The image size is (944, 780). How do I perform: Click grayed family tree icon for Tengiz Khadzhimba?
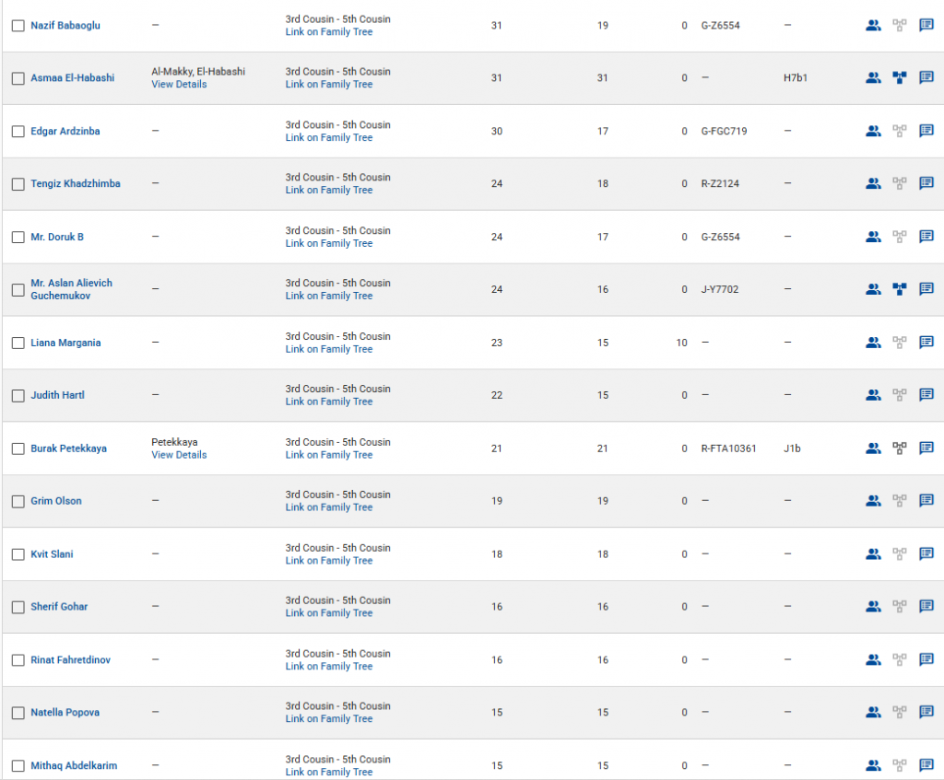900,184
